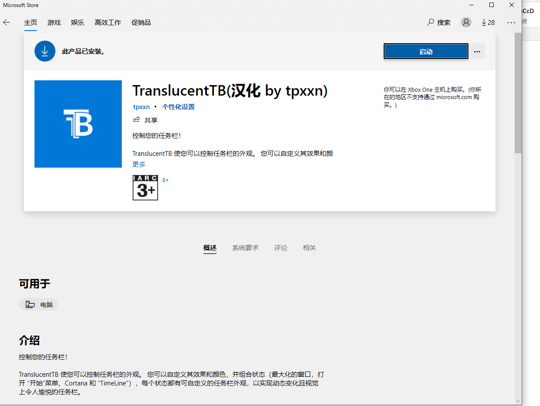Open the user account avatar

coord(466,22)
